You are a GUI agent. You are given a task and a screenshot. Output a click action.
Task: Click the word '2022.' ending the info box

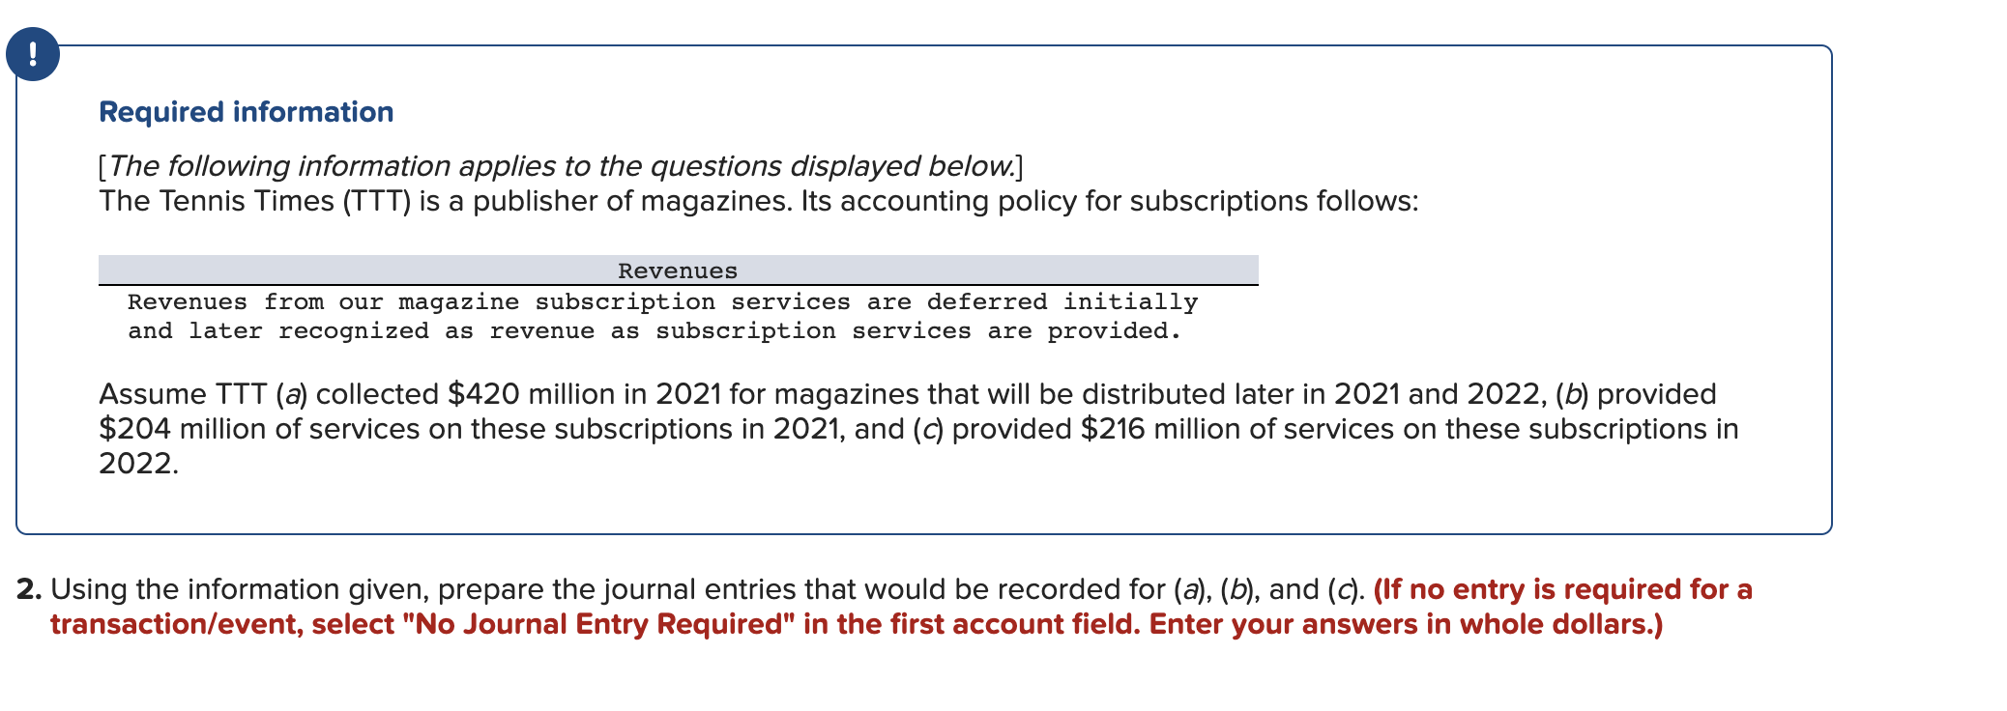tap(139, 464)
